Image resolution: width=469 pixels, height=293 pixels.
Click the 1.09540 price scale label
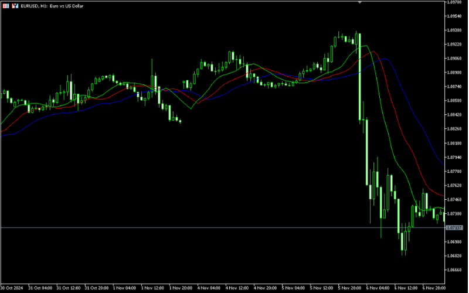click(454, 16)
